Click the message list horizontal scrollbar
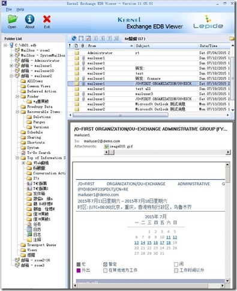 pyautogui.click(x=121, y=115)
